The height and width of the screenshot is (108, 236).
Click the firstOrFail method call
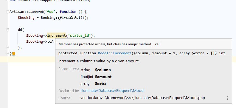(71, 18)
